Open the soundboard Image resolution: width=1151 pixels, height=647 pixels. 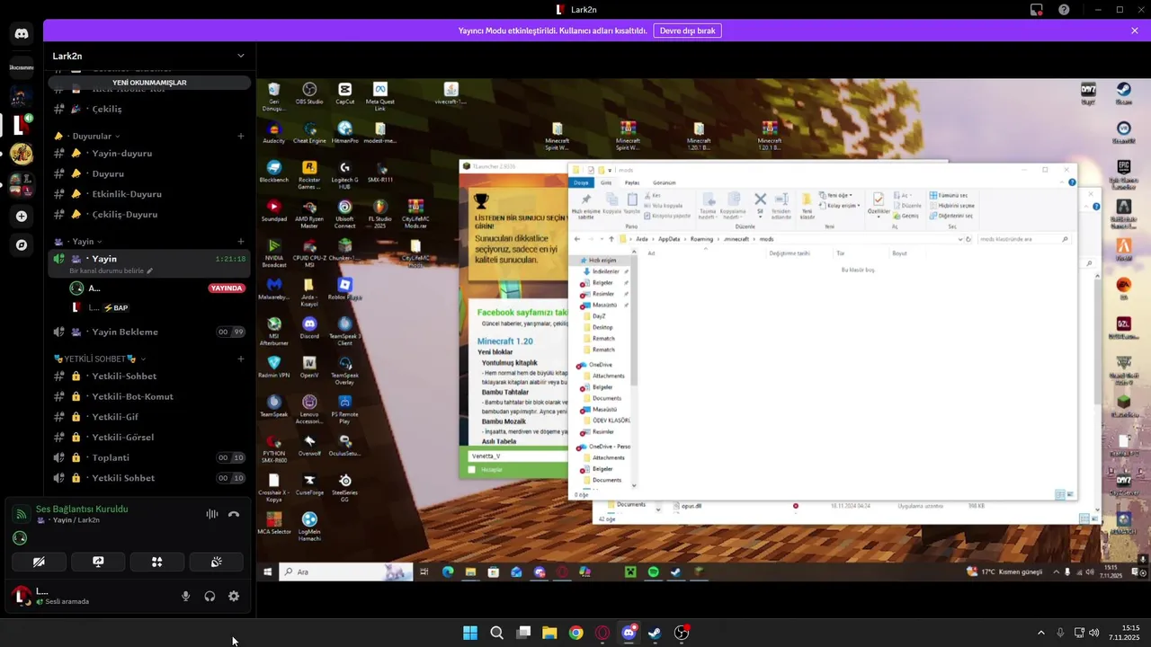coord(217,562)
